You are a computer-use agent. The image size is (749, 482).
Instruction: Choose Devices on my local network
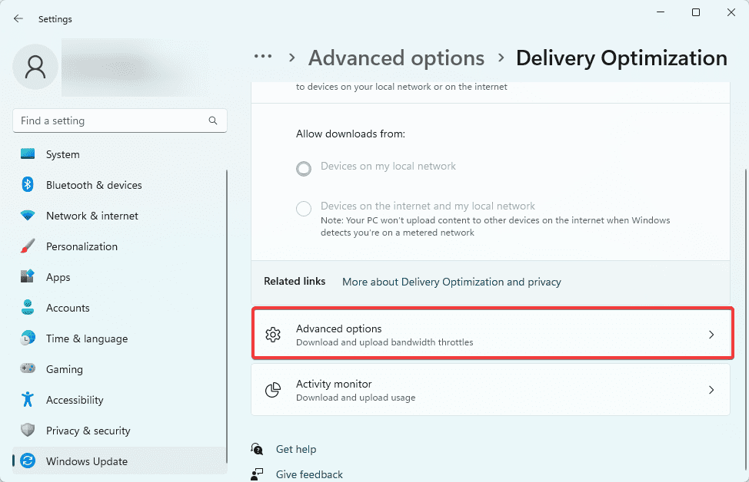tap(304, 168)
